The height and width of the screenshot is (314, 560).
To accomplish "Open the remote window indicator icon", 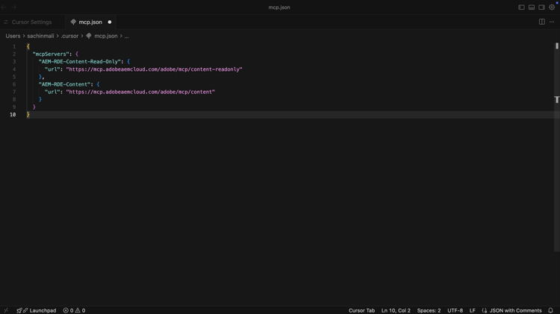I will tap(6, 310).
